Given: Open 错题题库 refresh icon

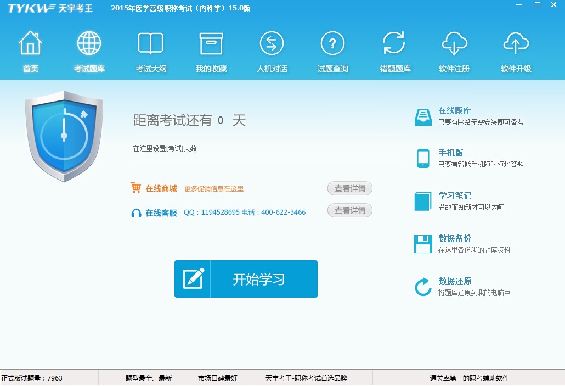Looking at the screenshot, I should point(394,44).
